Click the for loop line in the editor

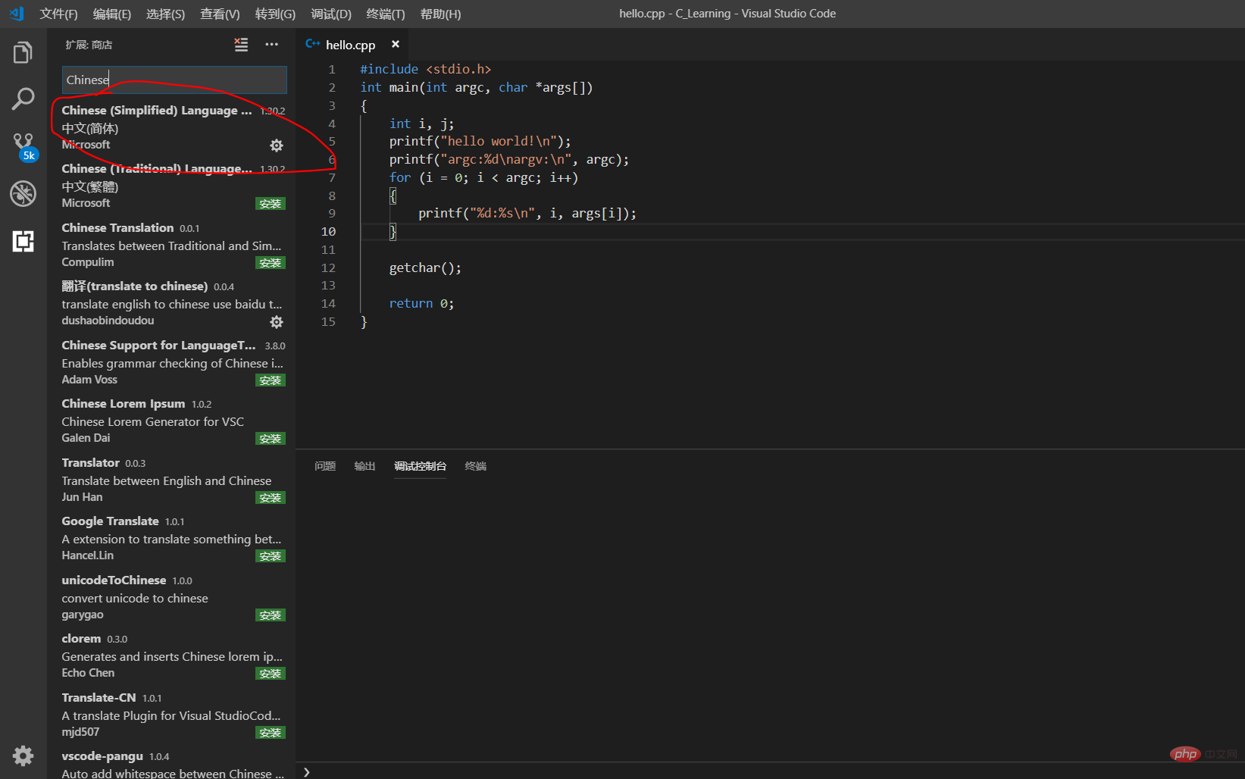483,177
